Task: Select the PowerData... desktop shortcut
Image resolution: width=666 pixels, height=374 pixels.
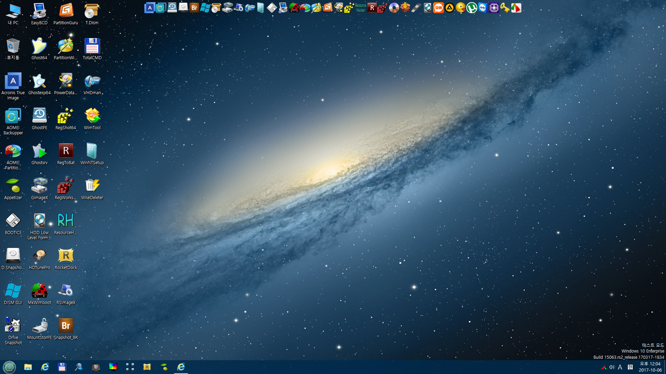Action: pyautogui.click(x=66, y=84)
